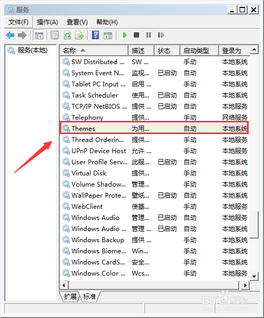The image size is (264, 318).
Task: Select the WebClient service
Action: pos(154,207)
